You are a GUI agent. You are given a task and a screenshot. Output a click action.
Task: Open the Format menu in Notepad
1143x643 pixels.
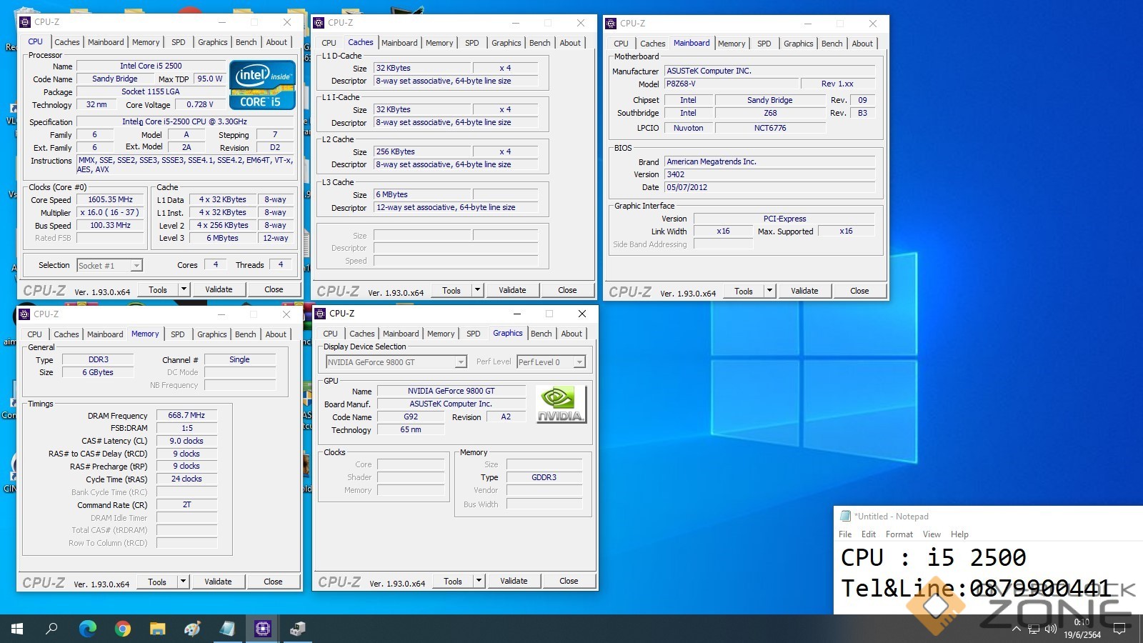899,534
